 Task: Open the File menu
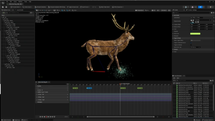(7, 2)
